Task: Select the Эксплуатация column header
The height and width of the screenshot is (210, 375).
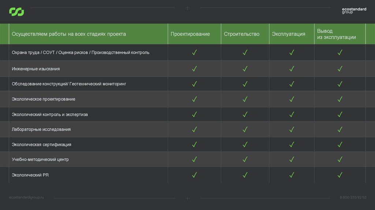Action: click(288, 34)
